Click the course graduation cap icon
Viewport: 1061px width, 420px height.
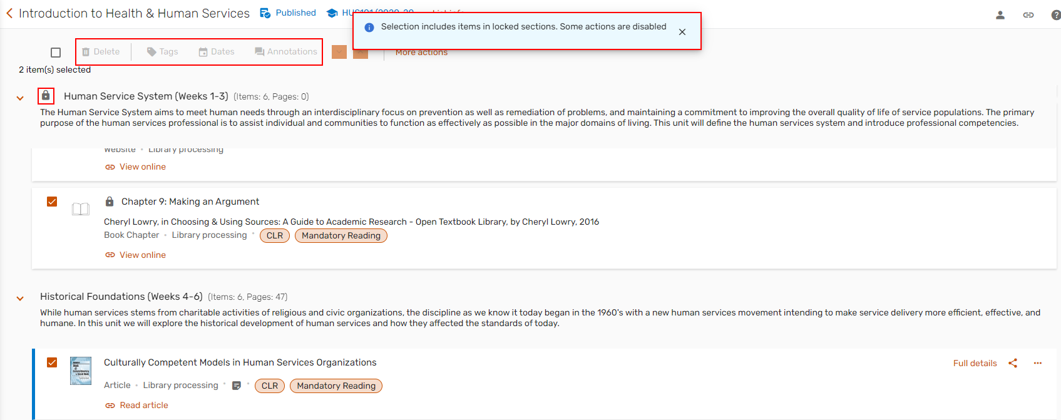tap(332, 13)
